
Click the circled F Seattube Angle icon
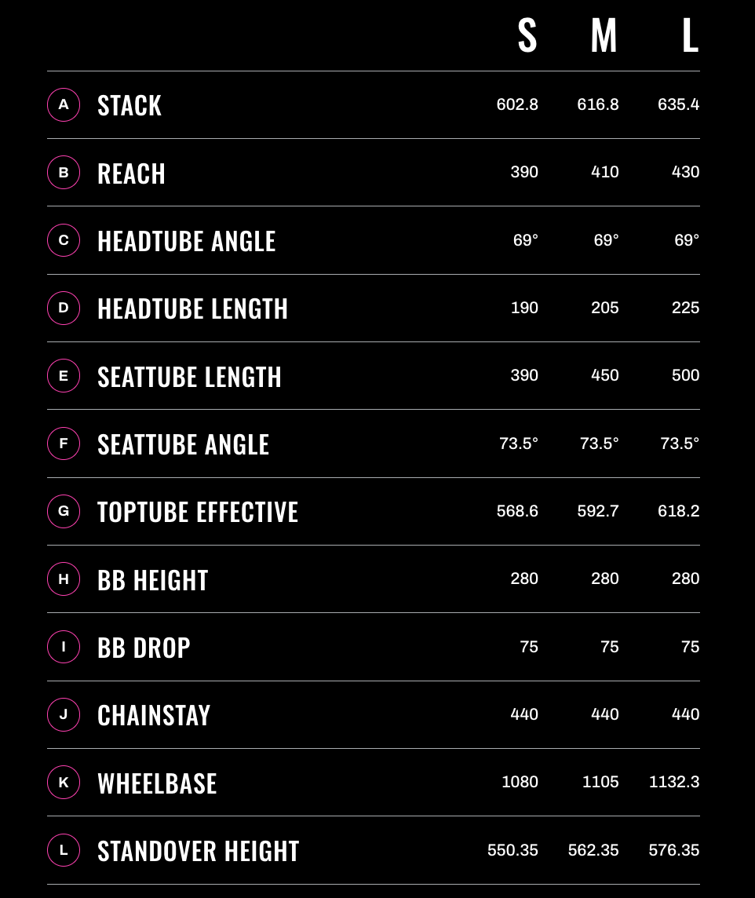click(x=64, y=444)
